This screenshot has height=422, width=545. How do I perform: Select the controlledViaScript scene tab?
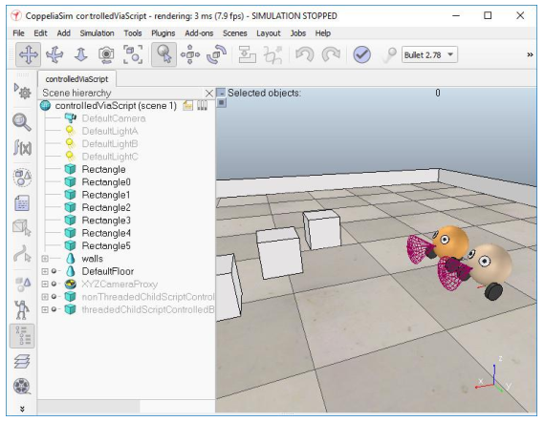pos(76,79)
